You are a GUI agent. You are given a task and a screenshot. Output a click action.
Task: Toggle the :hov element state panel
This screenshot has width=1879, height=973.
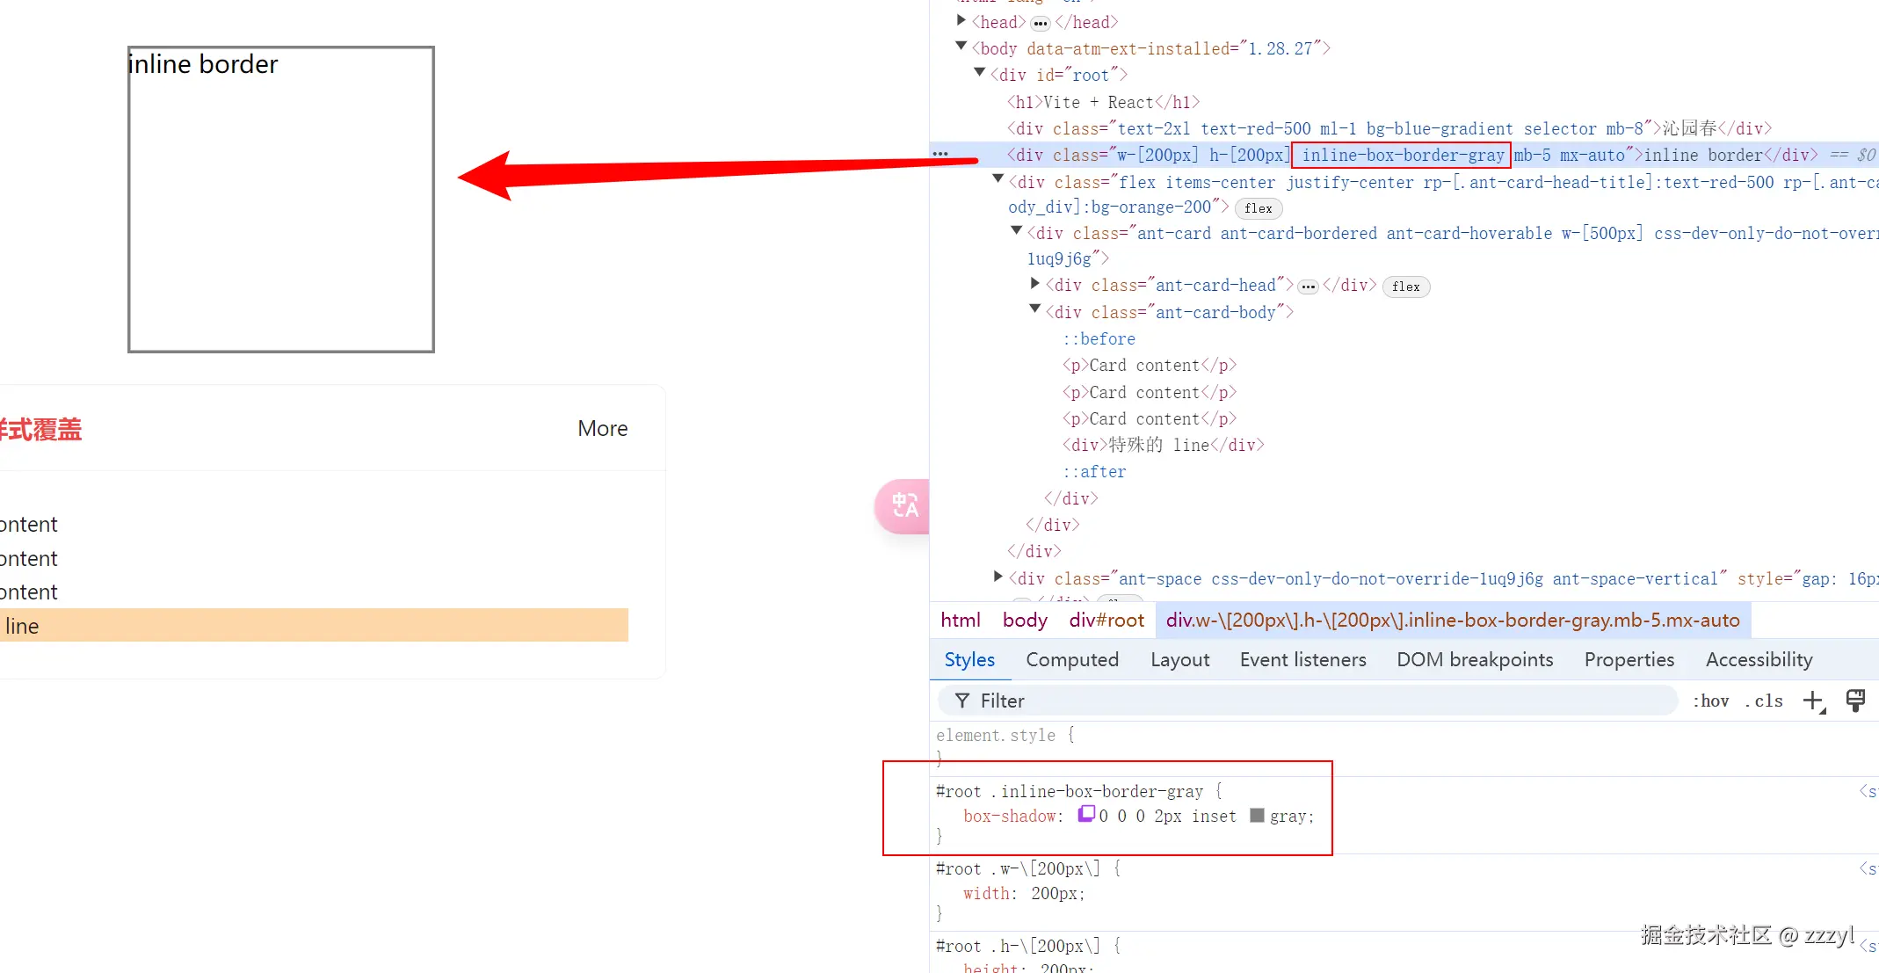tap(1710, 701)
